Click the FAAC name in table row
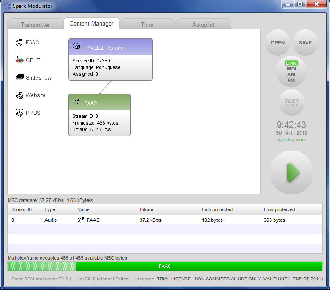Image resolution: width=330 pixels, height=290 pixels. 93,220
